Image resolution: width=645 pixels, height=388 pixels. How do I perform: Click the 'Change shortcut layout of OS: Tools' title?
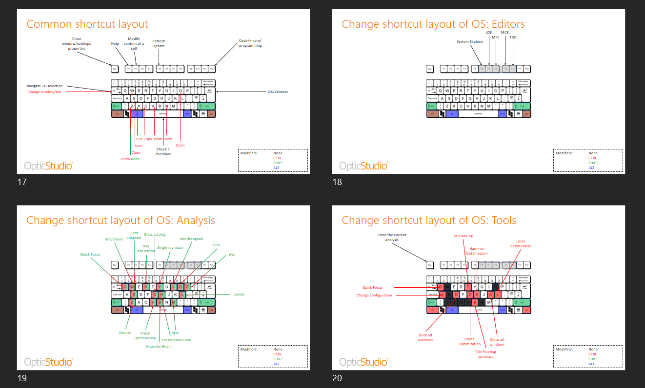click(x=429, y=220)
